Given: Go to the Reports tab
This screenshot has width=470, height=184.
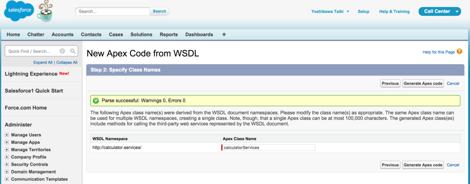Looking at the screenshot, I should [169, 34].
